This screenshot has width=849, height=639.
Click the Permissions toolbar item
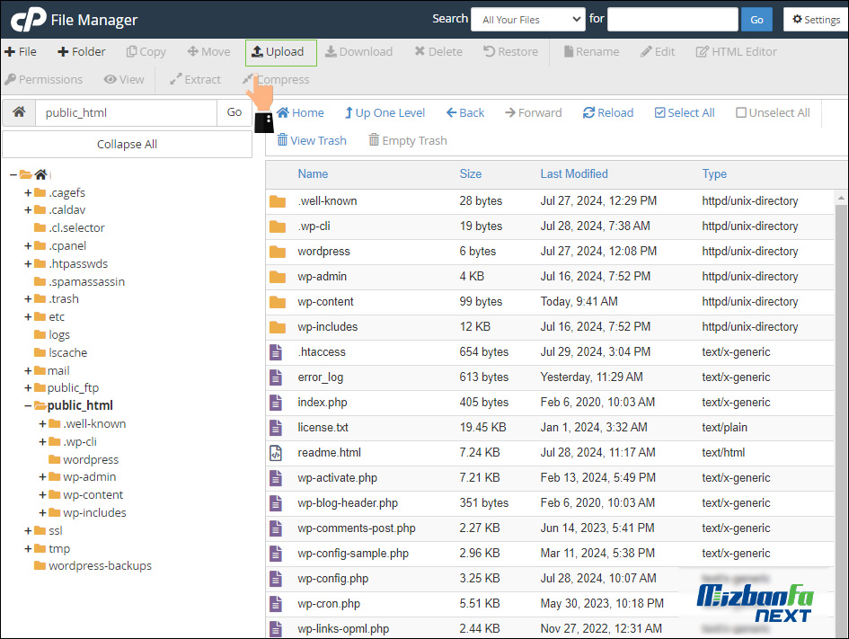[x=43, y=80]
